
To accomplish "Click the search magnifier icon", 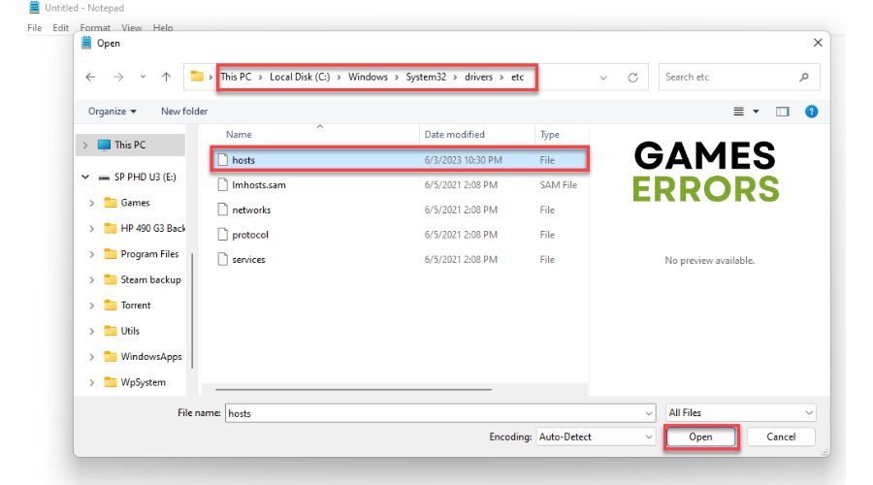I will pyautogui.click(x=804, y=78).
